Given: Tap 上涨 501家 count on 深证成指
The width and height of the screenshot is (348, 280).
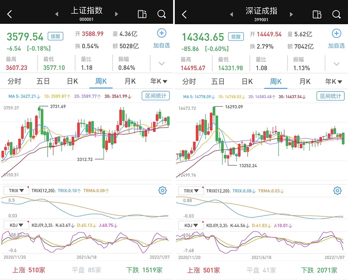Looking at the screenshot, I should (x=204, y=270).
